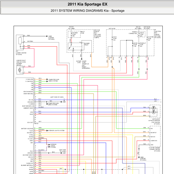
Task: Click the 'G4T905 (2.0L)' ground label
Action: pyautogui.click(x=78, y=62)
